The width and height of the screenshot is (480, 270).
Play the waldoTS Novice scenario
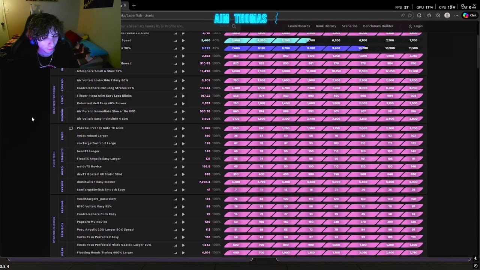[183, 166]
